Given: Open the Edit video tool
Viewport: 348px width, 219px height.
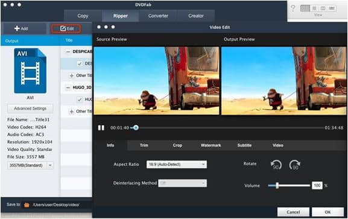Looking at the screenshot, I should [x=66, y=28].
